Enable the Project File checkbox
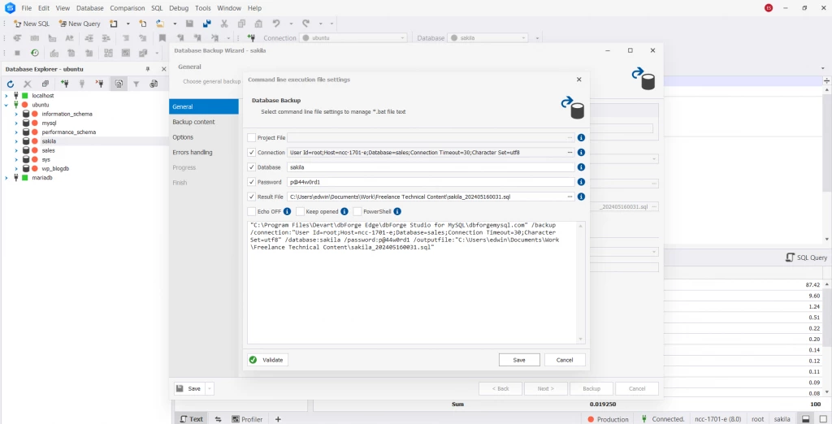This screenshot has width=832, height=424. tap(252, 137)
